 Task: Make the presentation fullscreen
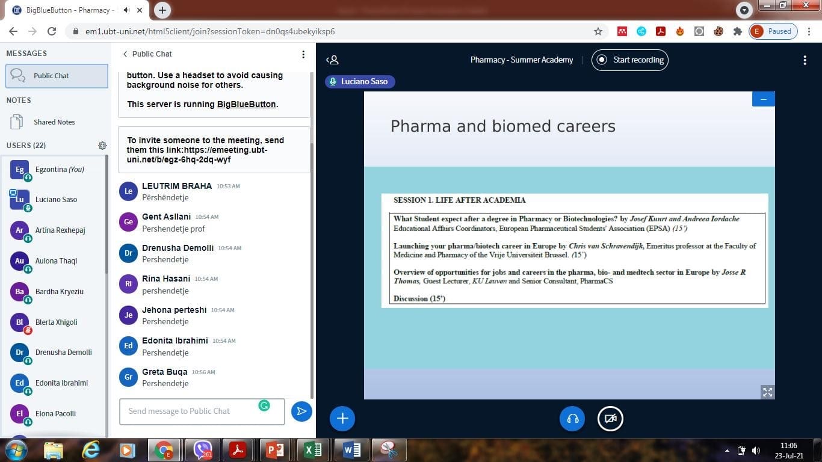[767, 392]
